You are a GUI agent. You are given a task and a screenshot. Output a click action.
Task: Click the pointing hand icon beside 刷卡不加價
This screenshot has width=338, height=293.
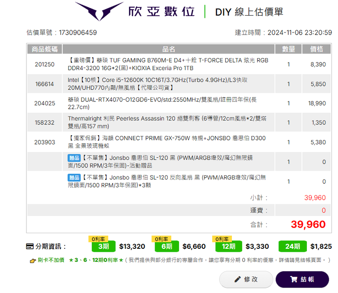coord(33,260)
